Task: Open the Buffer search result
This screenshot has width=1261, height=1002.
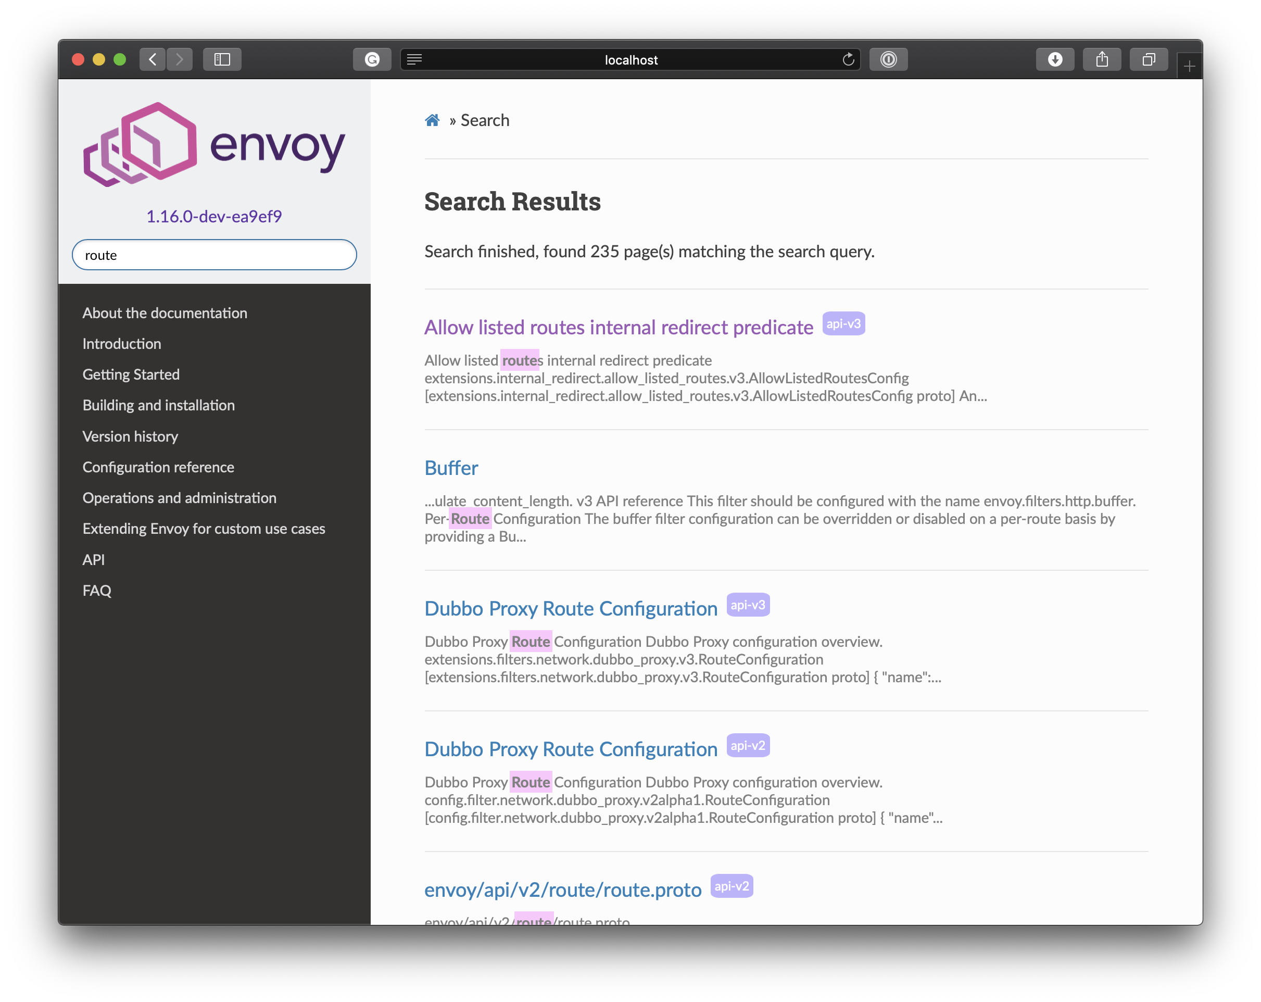Action: tap(451, 468)
